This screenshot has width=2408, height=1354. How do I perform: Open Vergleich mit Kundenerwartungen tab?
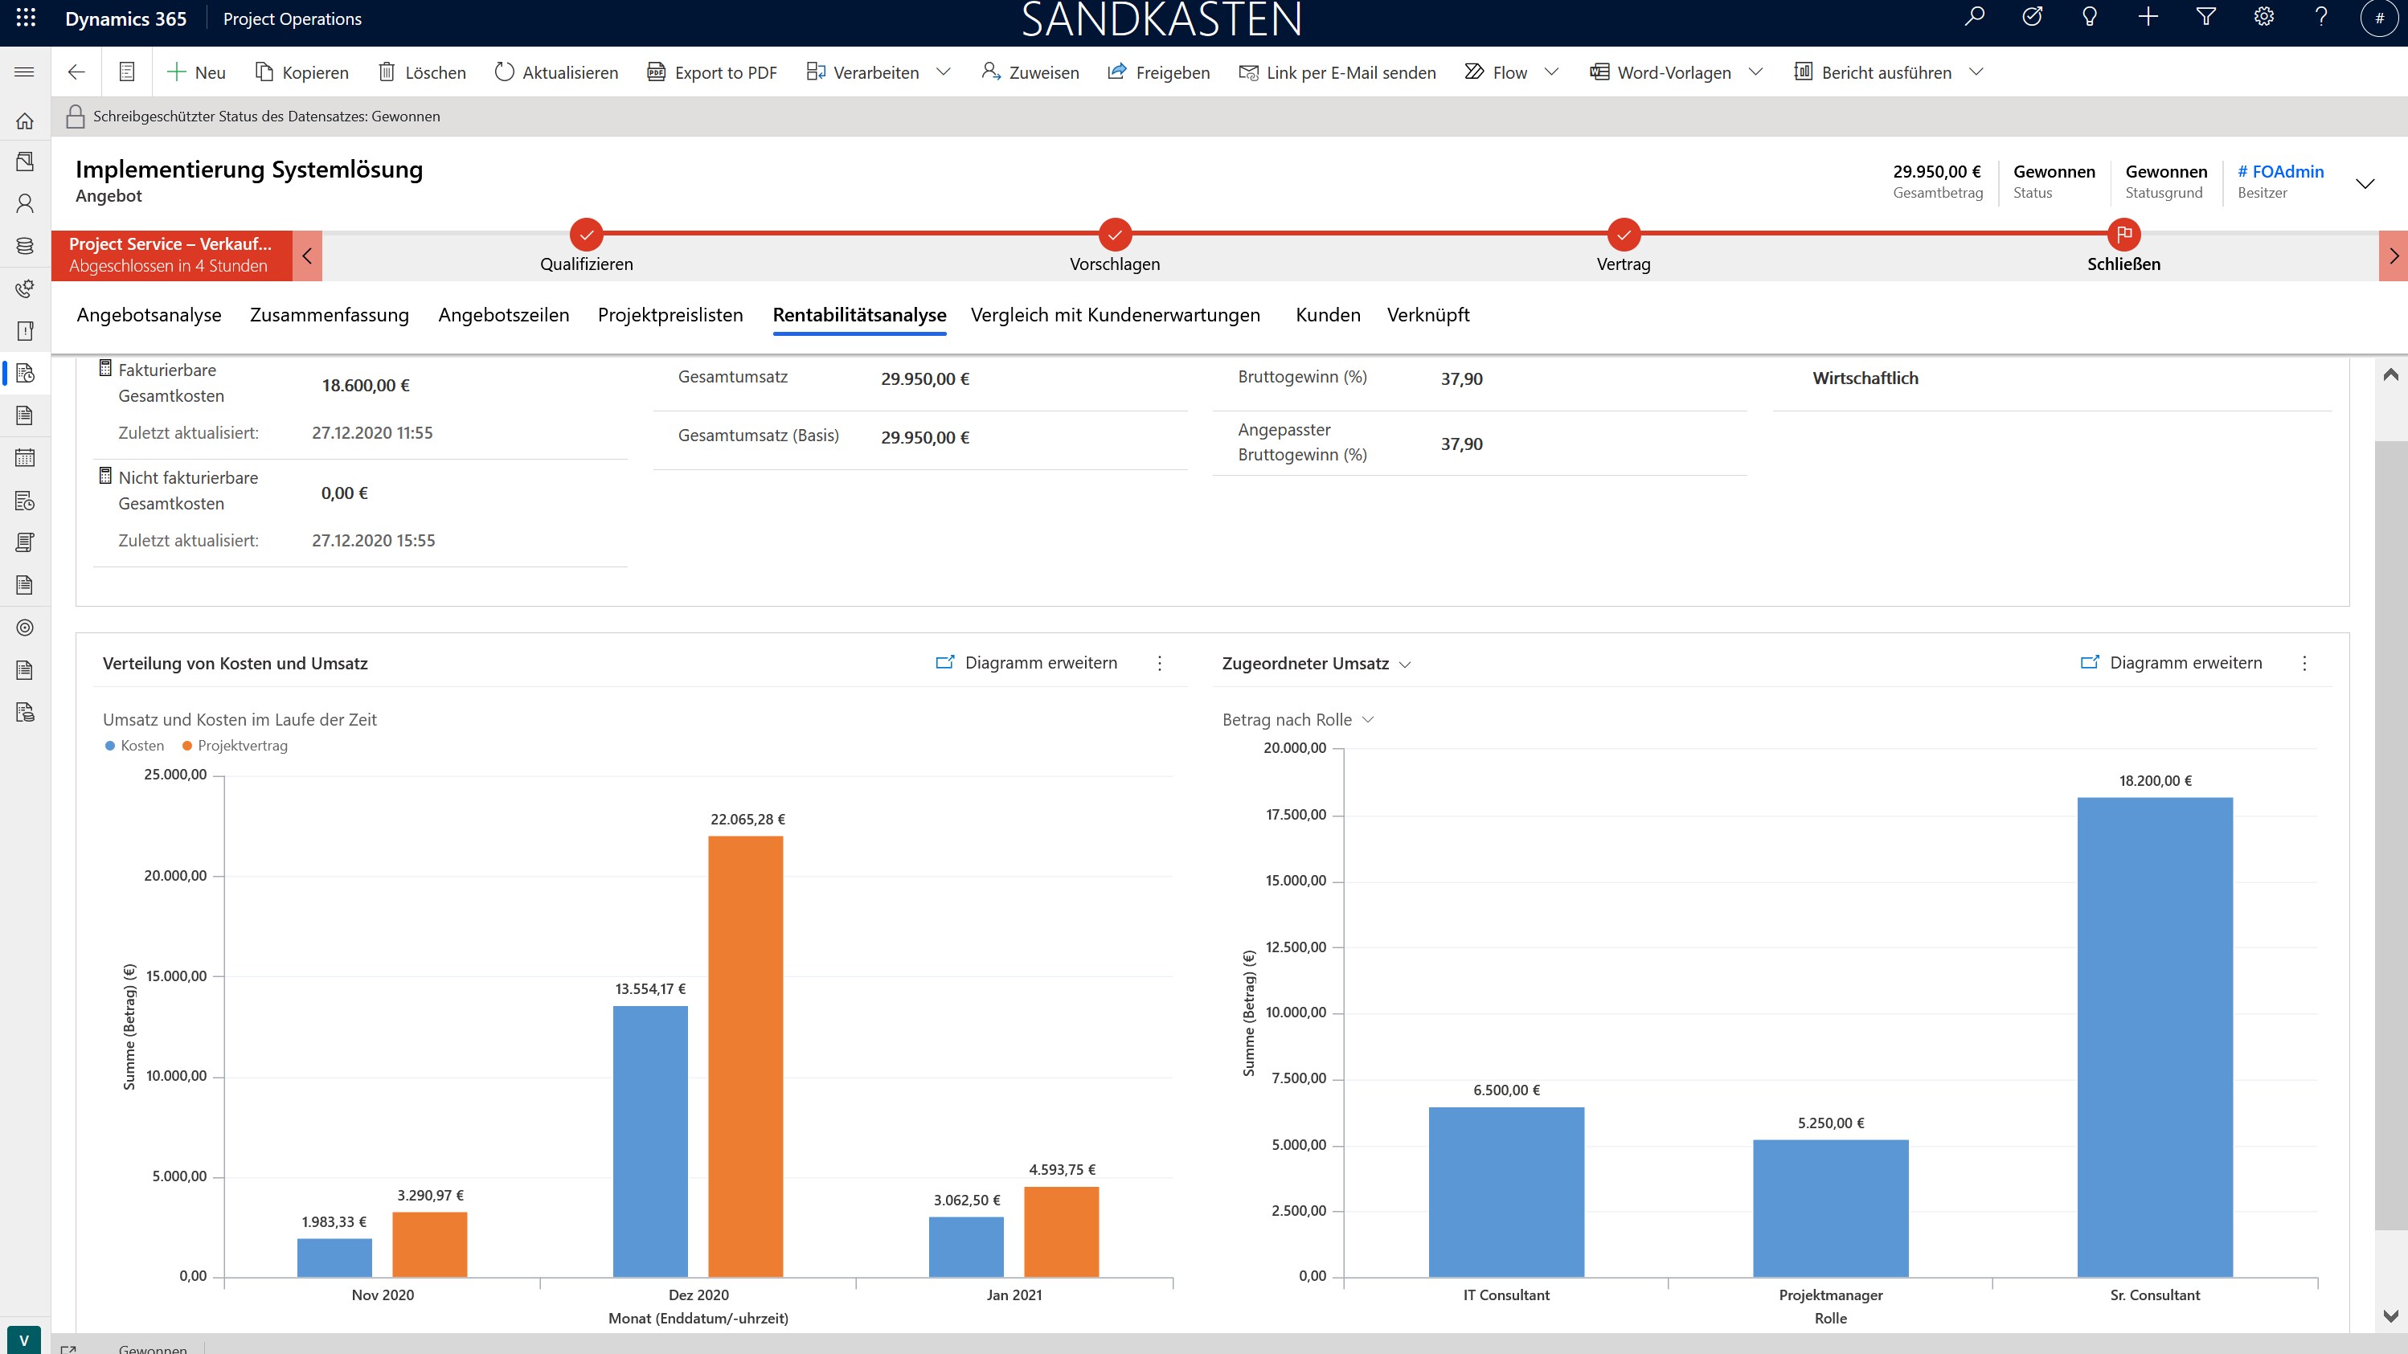click(1116, 315)
